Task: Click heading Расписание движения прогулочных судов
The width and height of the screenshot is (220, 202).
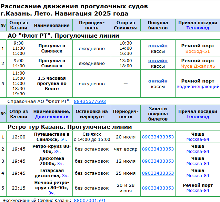Action: 74,7
